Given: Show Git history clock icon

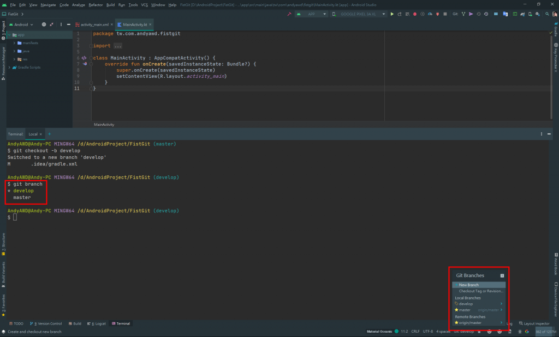Looking at the screenshot, I should [x=479, y=14].
